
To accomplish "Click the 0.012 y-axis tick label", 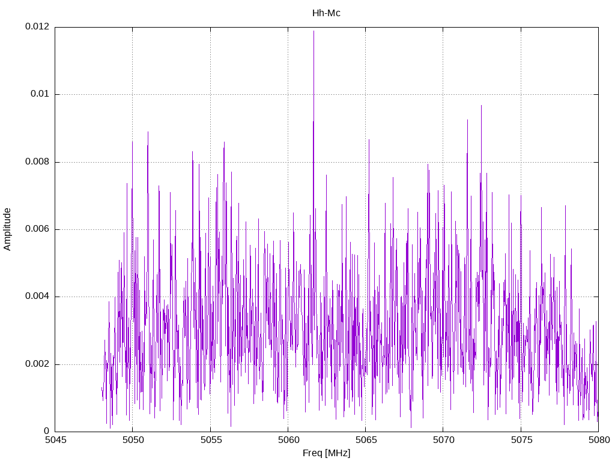I will (37, 26).
